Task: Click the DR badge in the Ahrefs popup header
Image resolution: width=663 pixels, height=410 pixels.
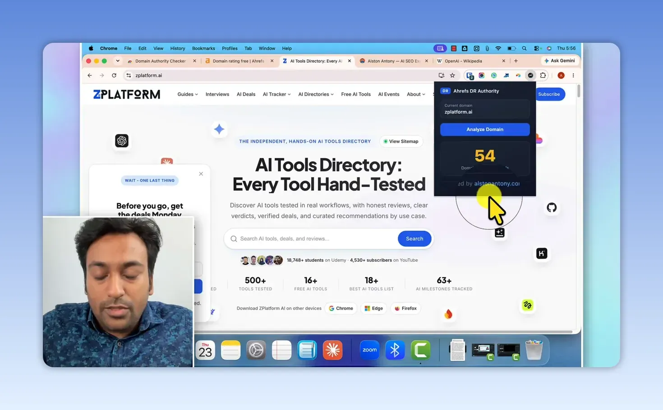Action: [x=445, y=91]
